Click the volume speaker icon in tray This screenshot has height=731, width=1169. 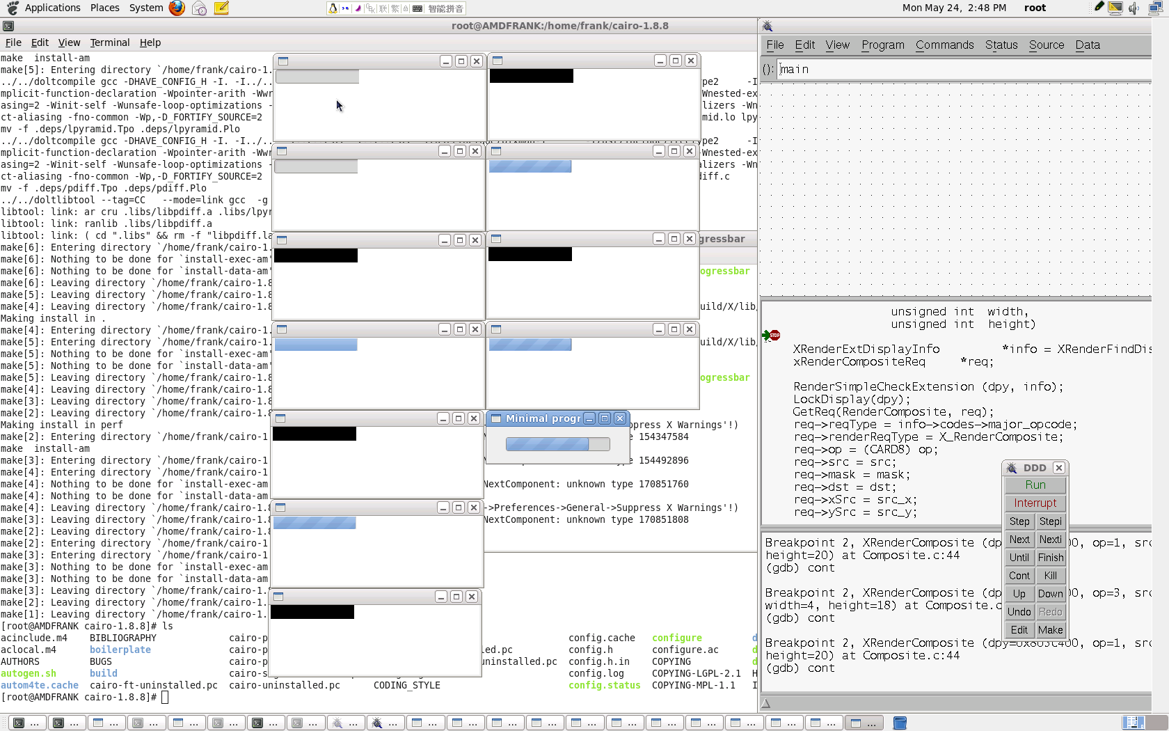click(1134, 8)
